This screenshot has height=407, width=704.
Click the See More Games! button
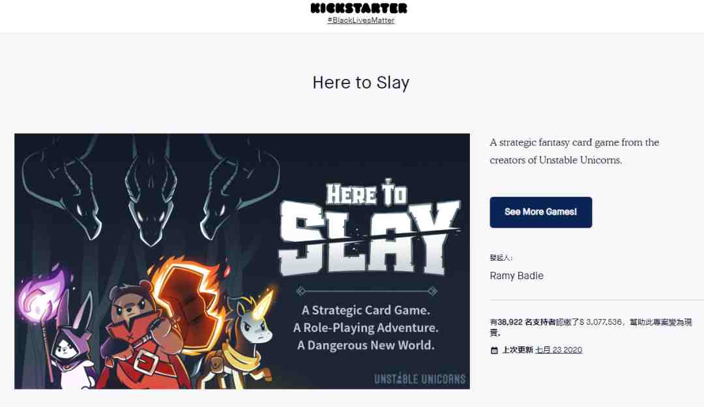[x=540, y=212]
